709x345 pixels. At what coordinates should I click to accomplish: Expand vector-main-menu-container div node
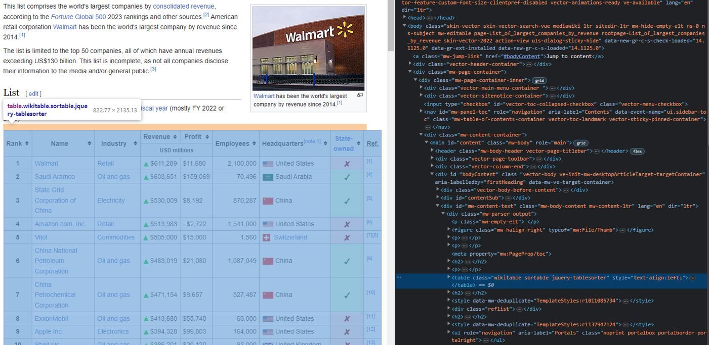421,88
